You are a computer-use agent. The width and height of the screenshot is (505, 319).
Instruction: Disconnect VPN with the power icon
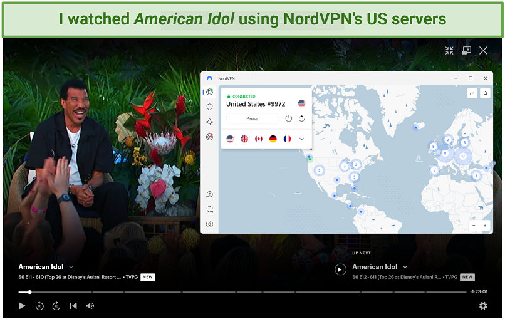coord(289,118)
